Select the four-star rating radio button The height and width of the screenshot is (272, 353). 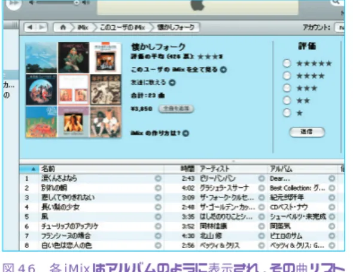click(x=287, y=76)
